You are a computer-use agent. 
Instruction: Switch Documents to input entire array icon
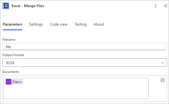(162, 80)
